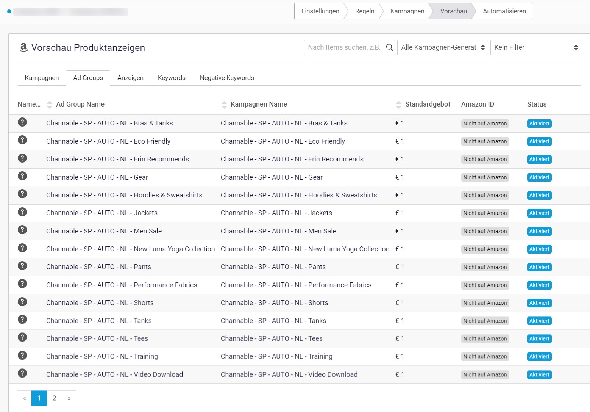Click campaign name ending in 'Hoodies & Sweatshirts'

click(x=299, y=195)
